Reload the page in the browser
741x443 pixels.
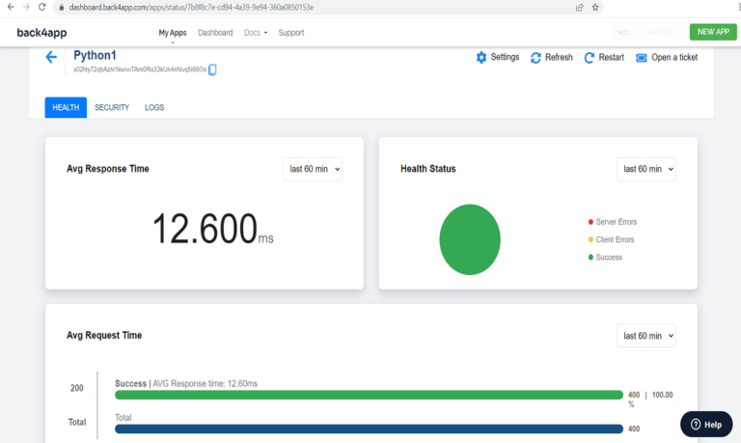(41, 7)
